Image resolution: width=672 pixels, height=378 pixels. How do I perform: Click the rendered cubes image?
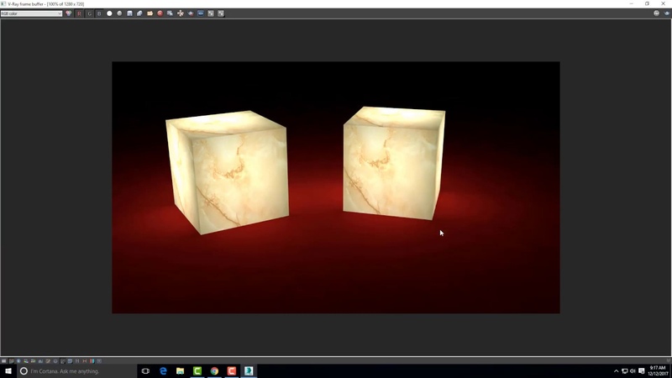coord(335,187)
